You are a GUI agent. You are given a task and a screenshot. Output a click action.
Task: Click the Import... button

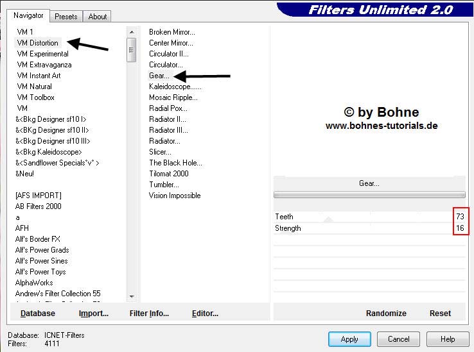point(93,314)
